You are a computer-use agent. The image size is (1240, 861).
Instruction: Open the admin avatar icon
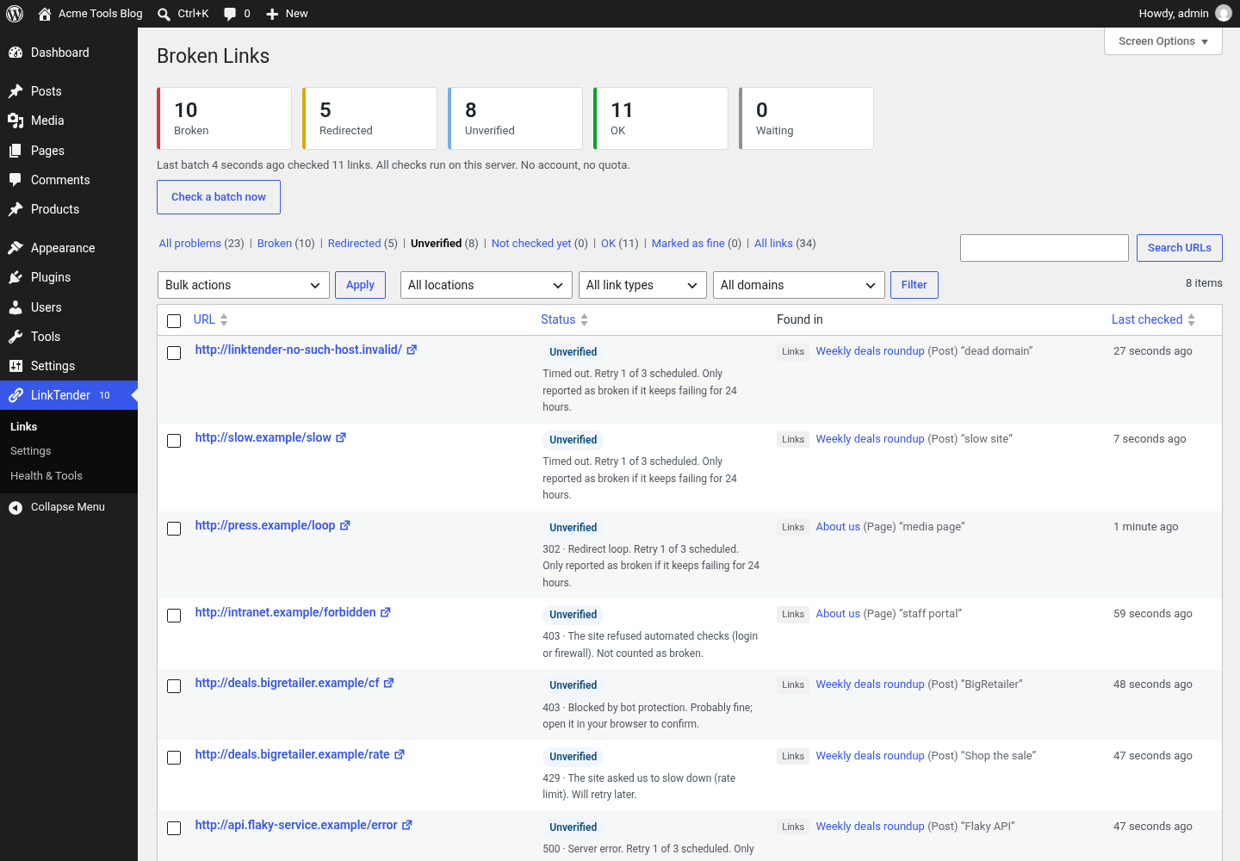[x=1224, y=13]
